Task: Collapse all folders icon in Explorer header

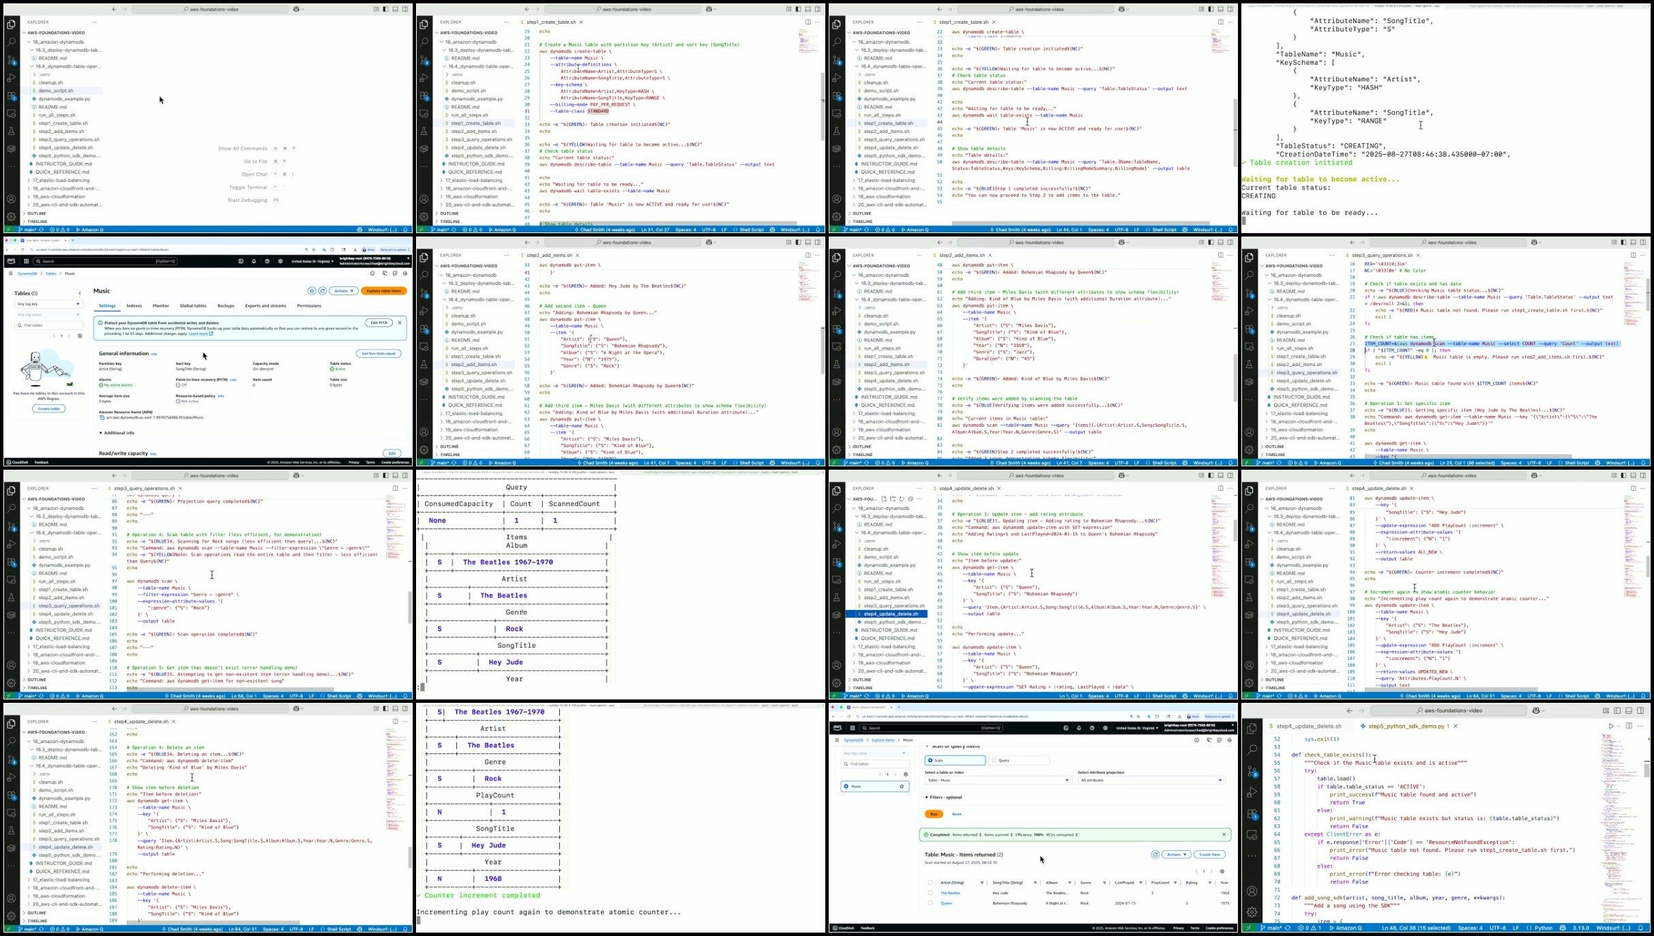Action: (911, 498)
